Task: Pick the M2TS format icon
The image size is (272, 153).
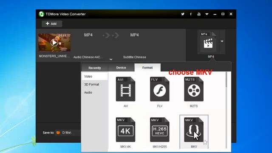Action: point(194,89)
